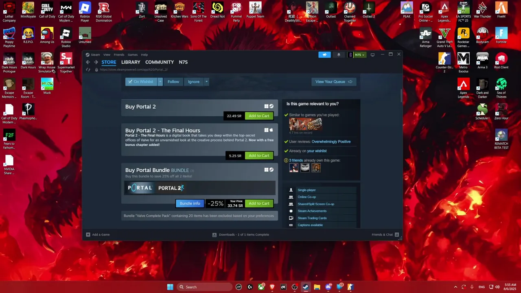Open Bundle info for Portal Bundle
Image resolution: width=521 pixels, height=293 pixels.
(x=190, y=203)
